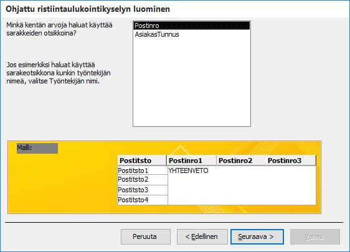Viewport: 350px width, 252px height.
Task: Click the Postinro1 column header
Action: click(192, 161)
